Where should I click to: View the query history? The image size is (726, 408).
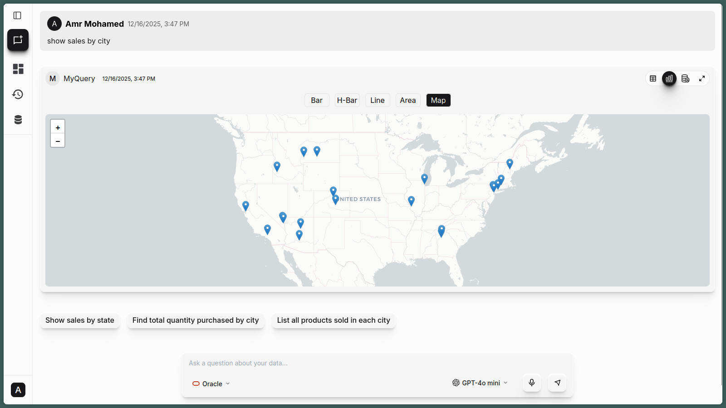click(18, 94)
